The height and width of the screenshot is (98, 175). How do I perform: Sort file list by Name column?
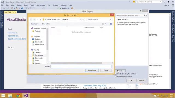click(x=53, y=27)
